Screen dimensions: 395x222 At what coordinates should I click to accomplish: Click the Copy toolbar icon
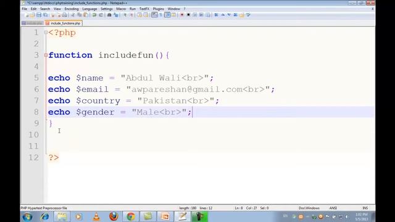(80, 15)
